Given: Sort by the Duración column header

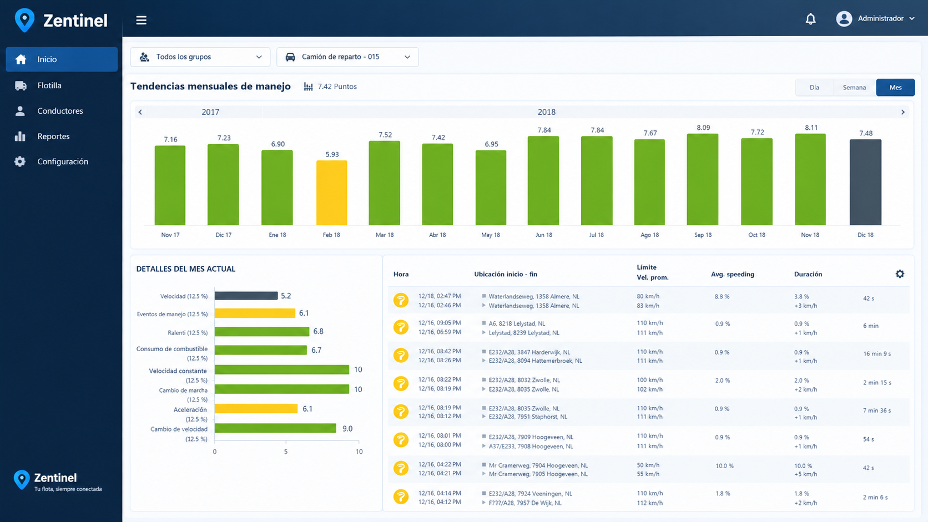Looking at the screenshot, I should pyautogui.click(x=808, y=274).
